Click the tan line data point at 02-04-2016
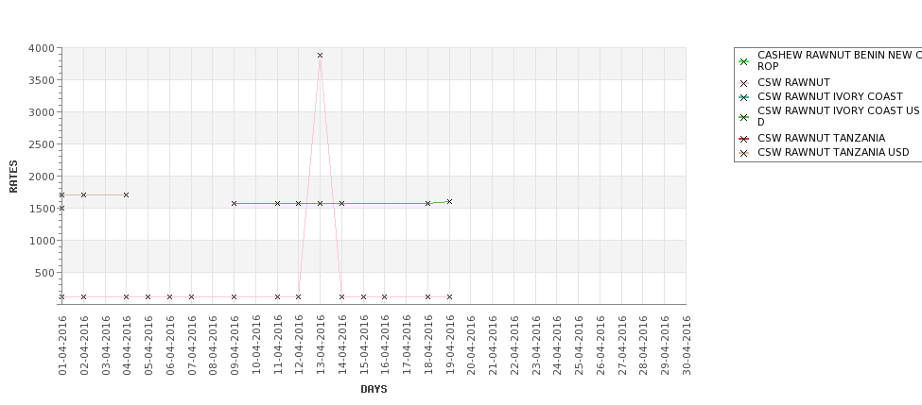Viewport: 922px width, 405px height. [83, 194]
